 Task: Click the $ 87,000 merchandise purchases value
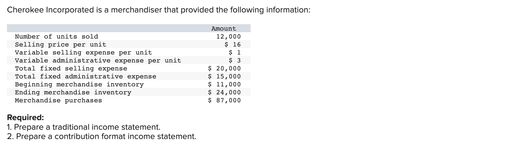[224, 100]
